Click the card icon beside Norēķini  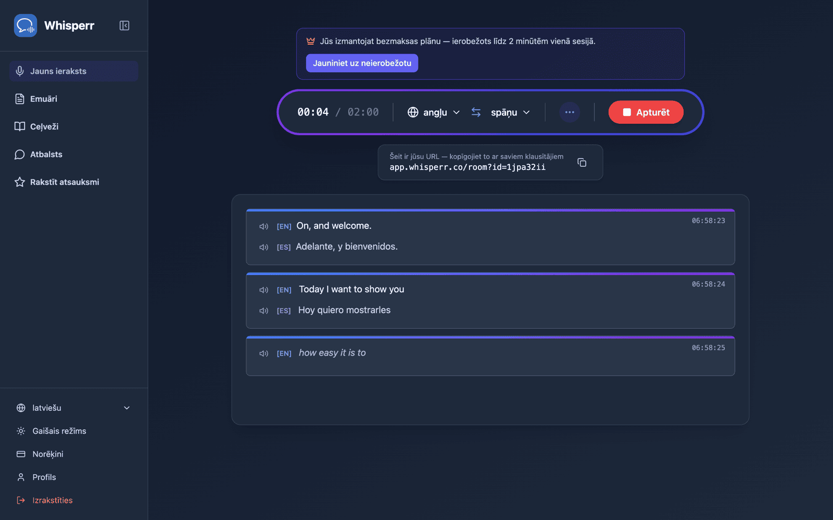21,454
